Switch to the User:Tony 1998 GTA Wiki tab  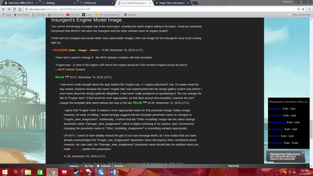pyautogui.click(x=22, y=3)
